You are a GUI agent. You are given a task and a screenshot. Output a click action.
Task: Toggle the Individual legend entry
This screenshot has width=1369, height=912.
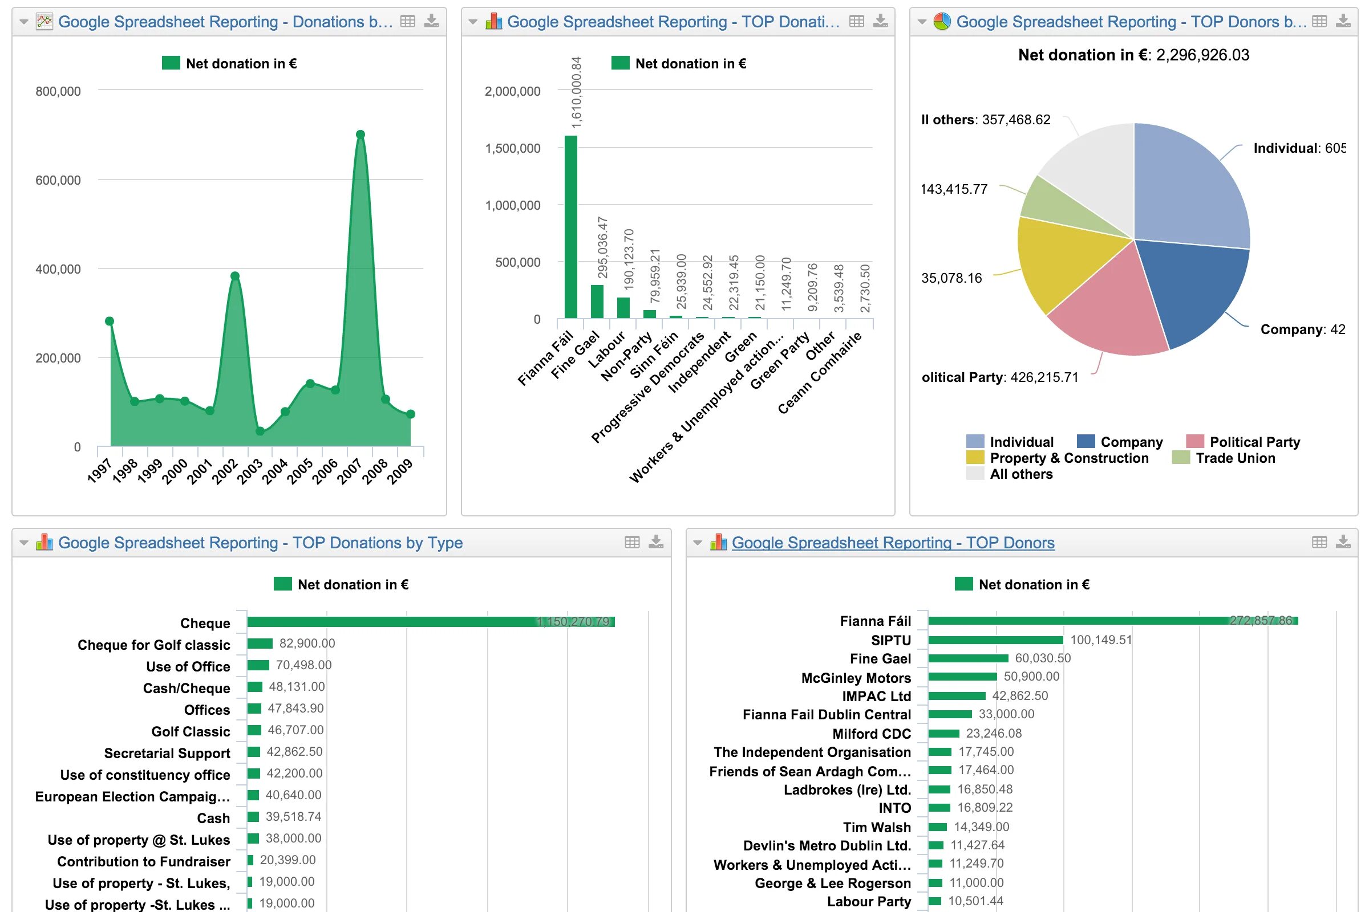(x=1019, y=442)
